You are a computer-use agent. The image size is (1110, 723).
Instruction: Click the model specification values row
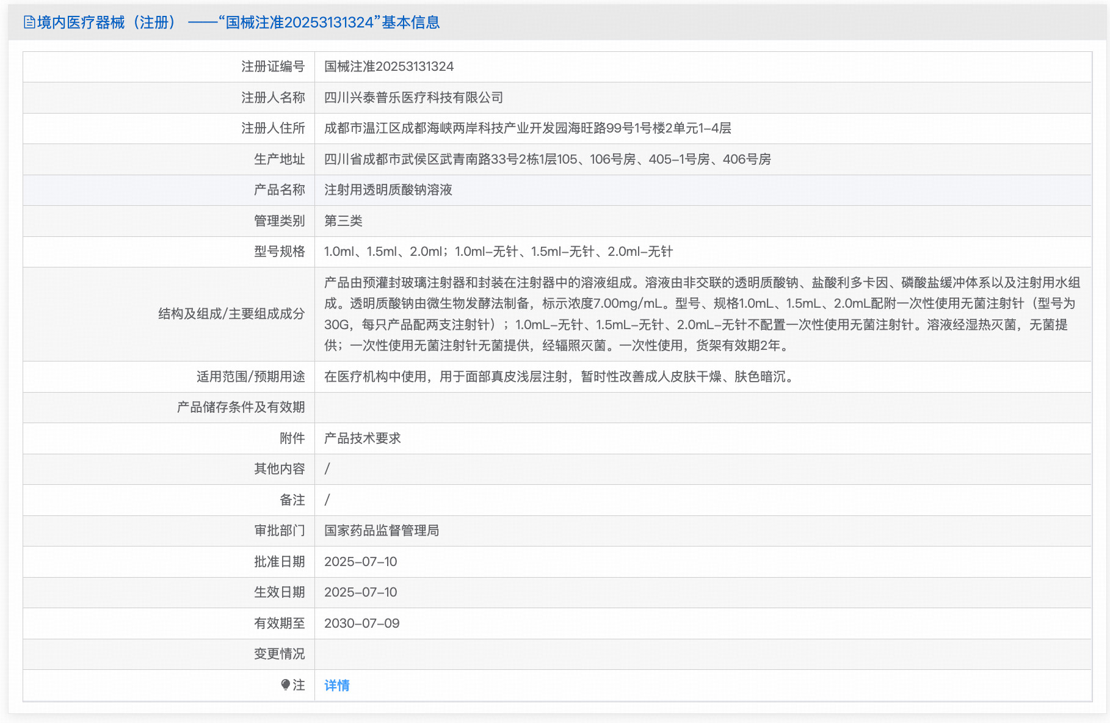498,252
